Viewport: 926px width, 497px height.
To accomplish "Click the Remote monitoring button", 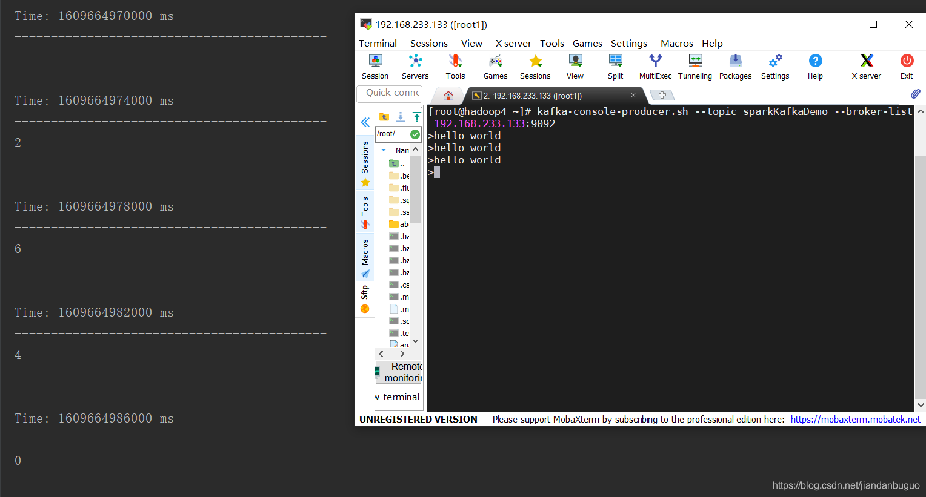I will point(398,372).
